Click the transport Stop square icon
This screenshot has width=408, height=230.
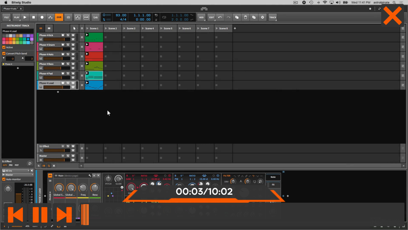click(33, 17)
